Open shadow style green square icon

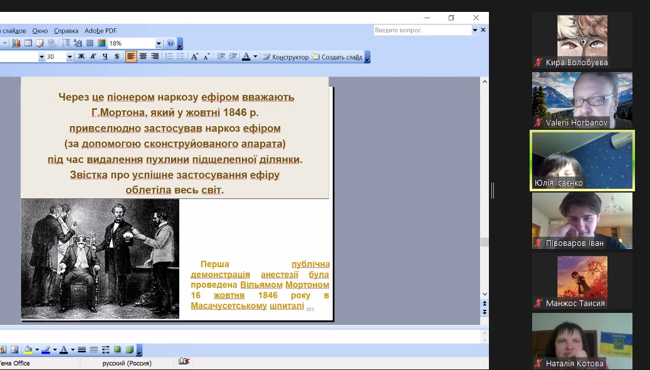tap(117, 350)
